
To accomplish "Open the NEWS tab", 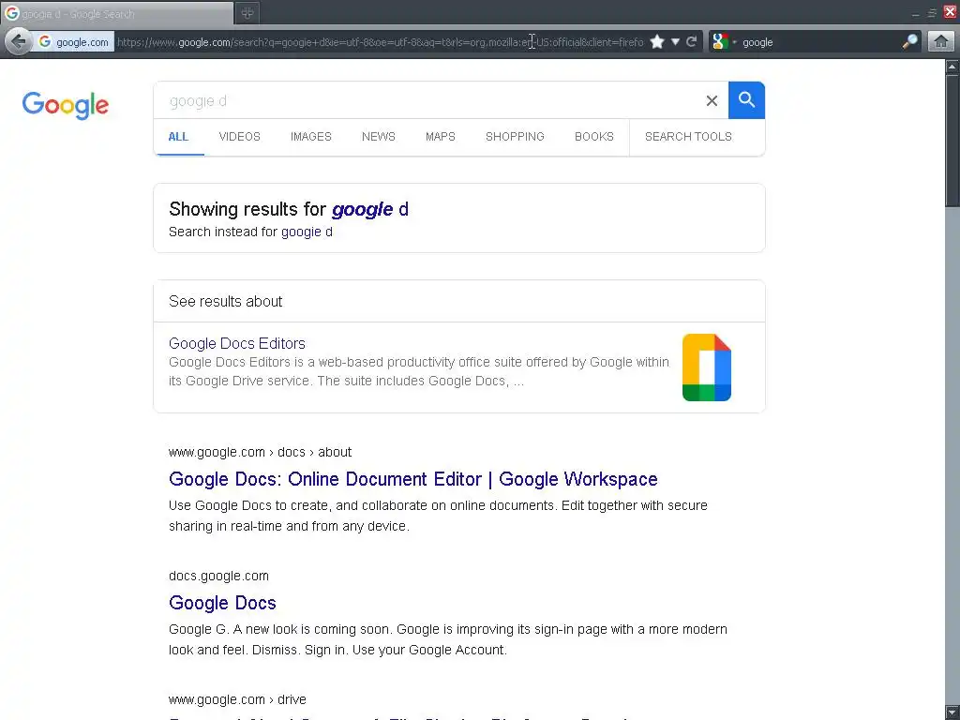I will point(379,137).
